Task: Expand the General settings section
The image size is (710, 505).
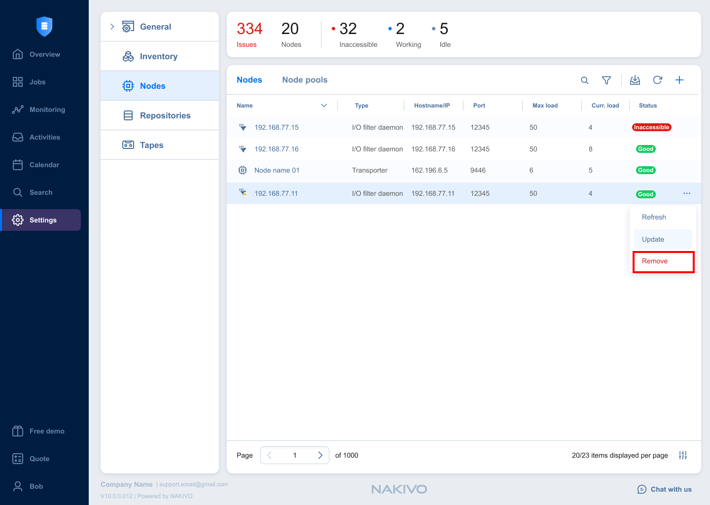Action: click(x=112, y=27)
